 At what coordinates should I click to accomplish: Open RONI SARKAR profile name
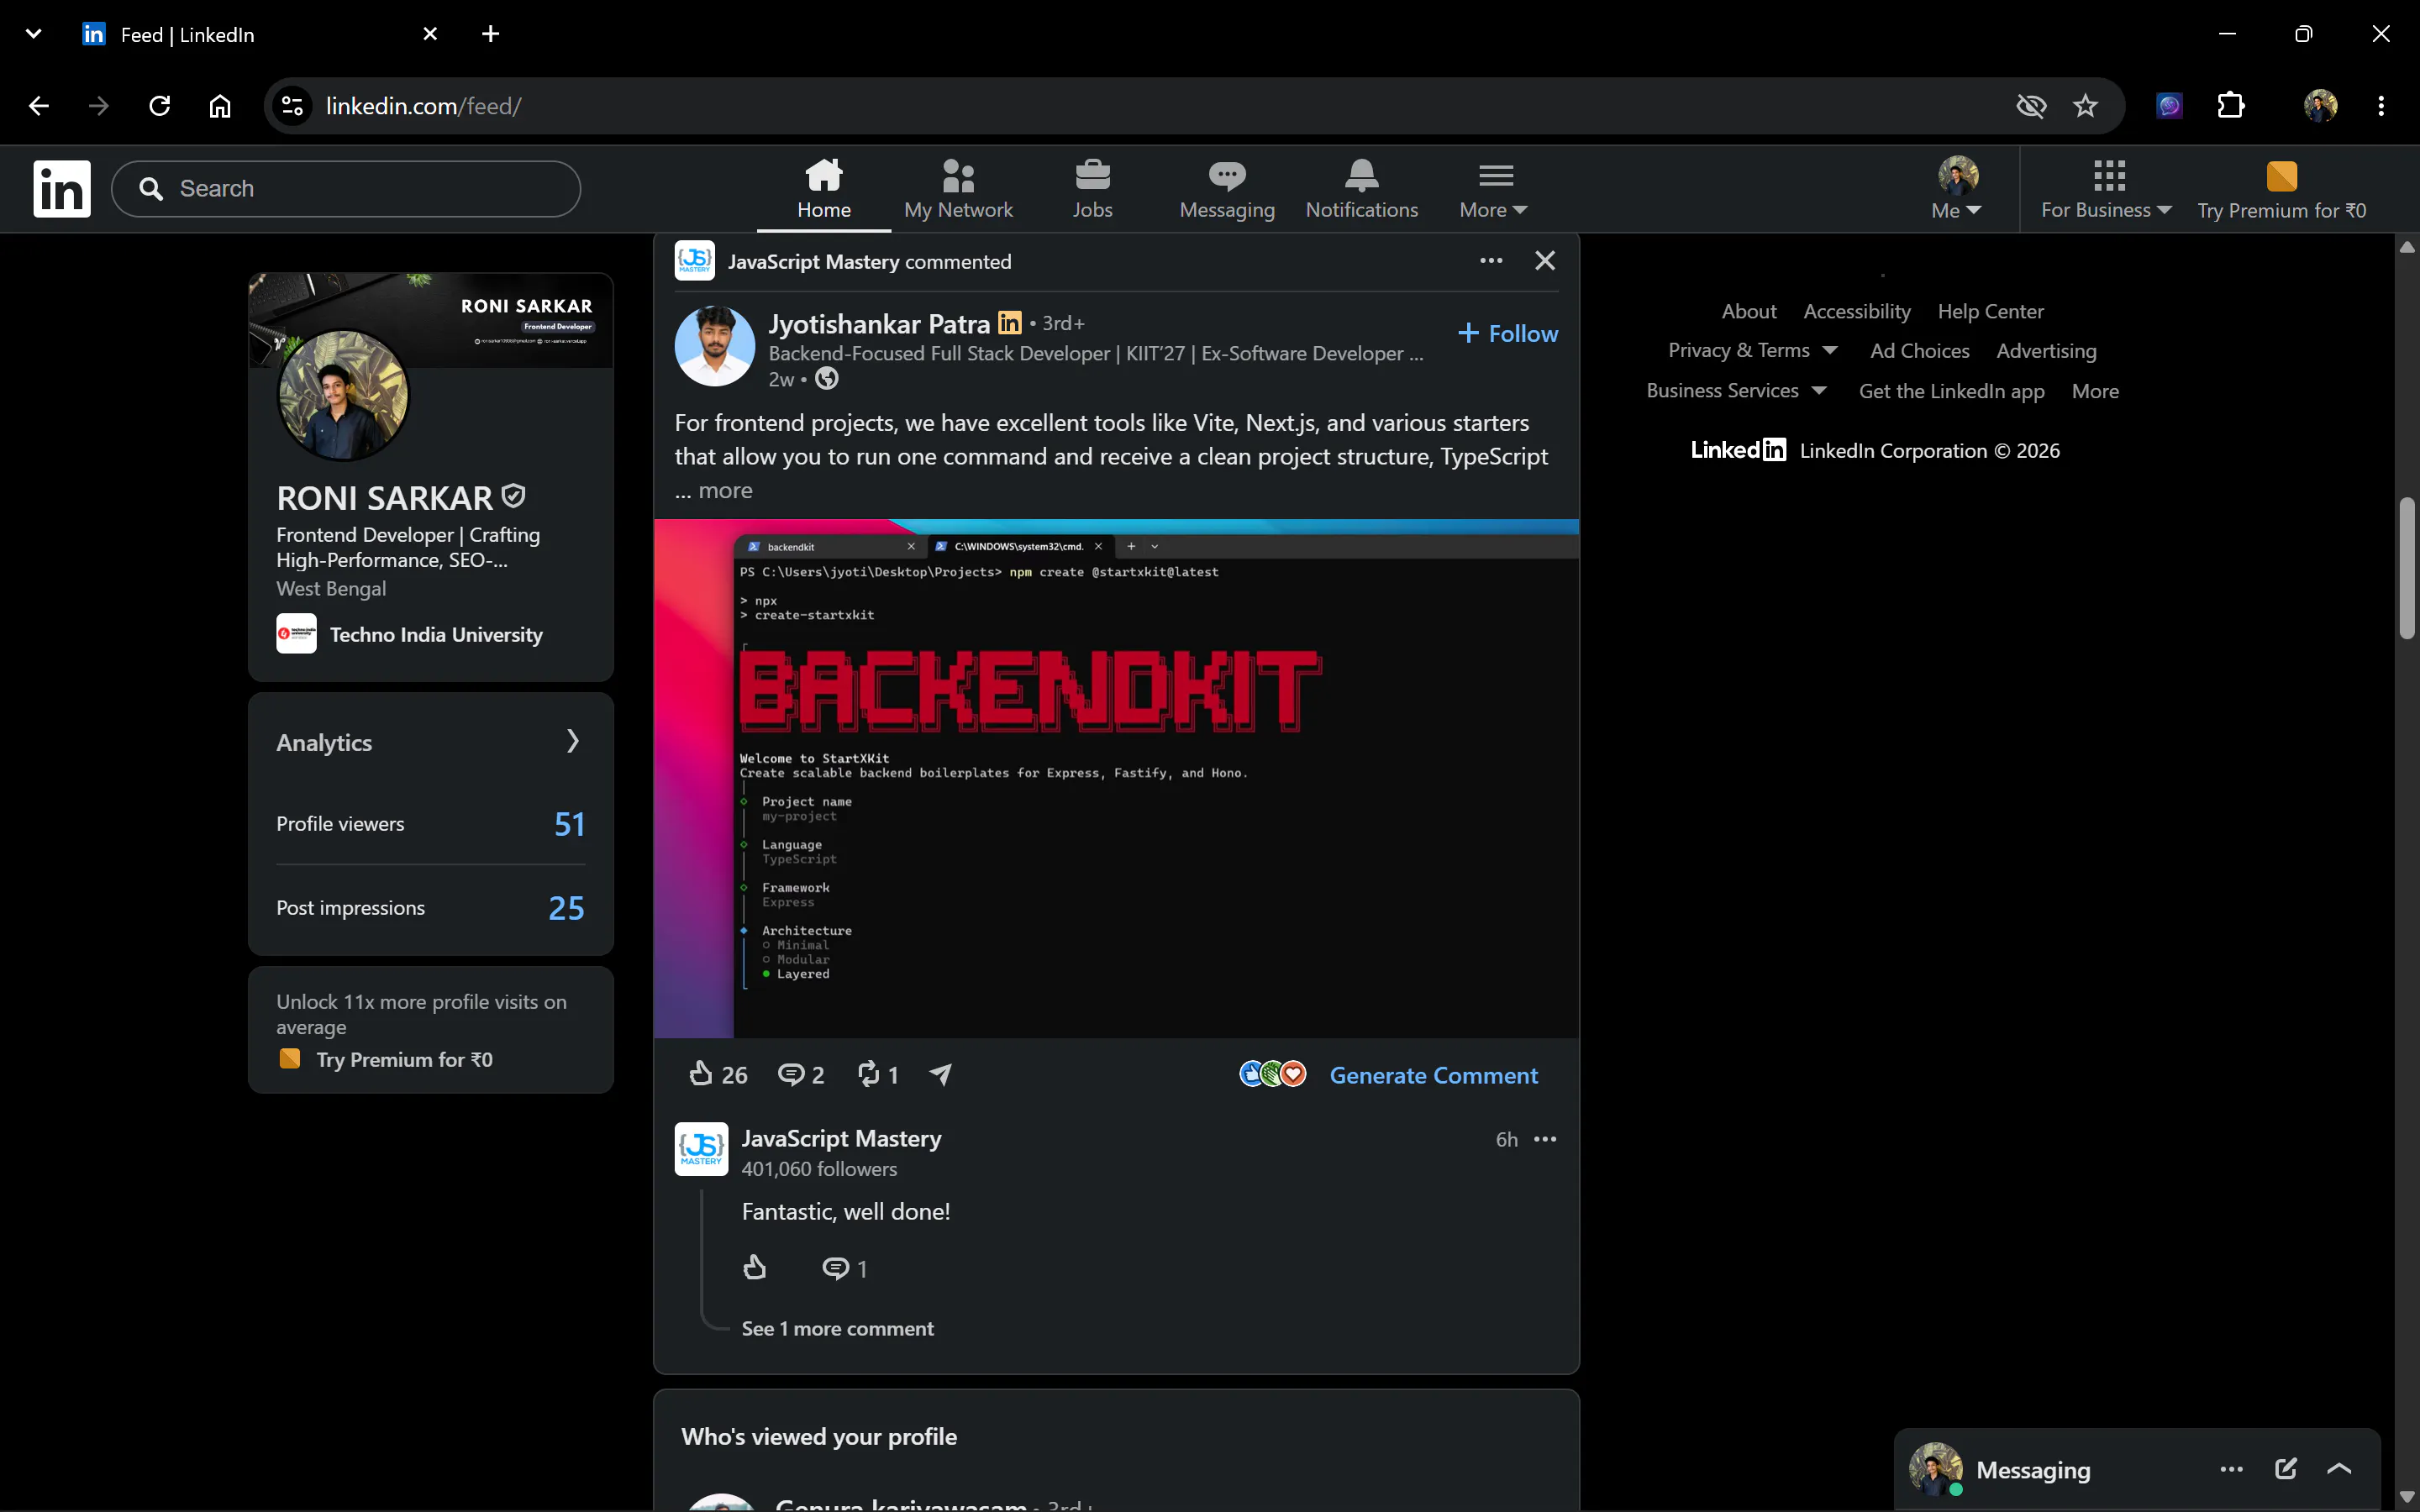click(385, 498)
